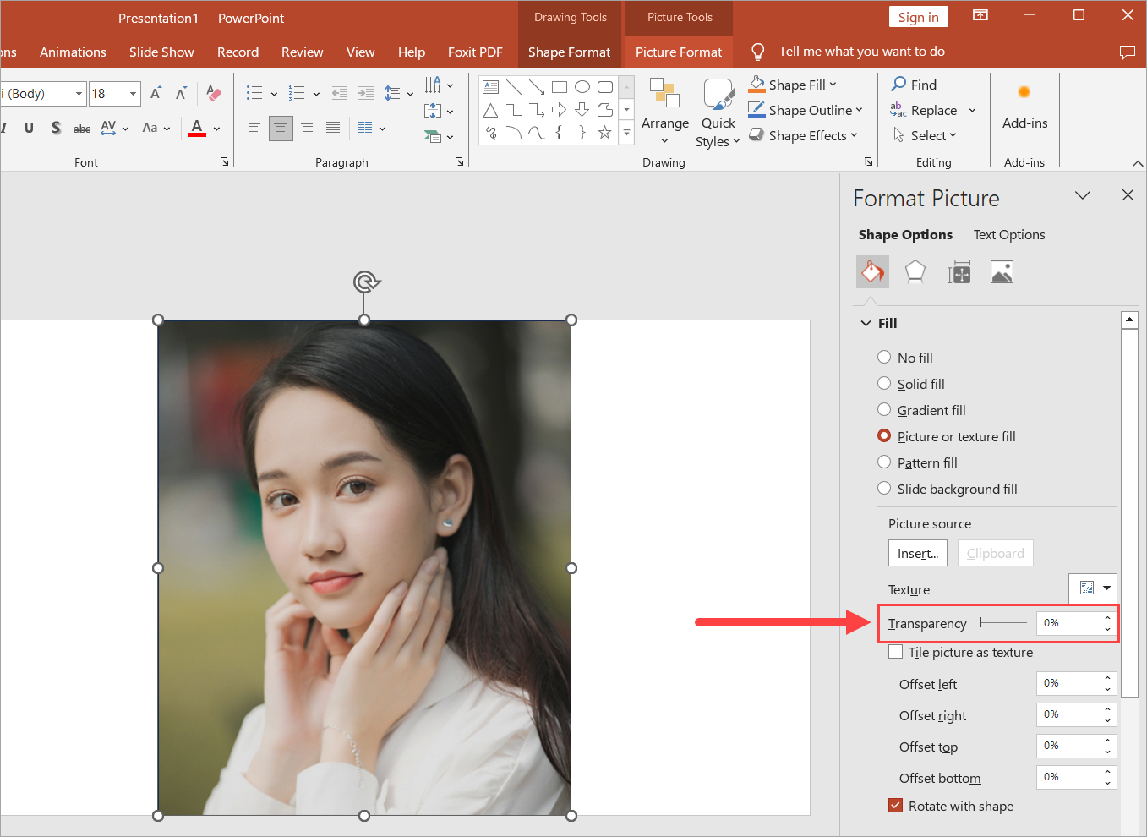
Task: Disable the Rotate with shape checkbox
Action: coord(895,805)
